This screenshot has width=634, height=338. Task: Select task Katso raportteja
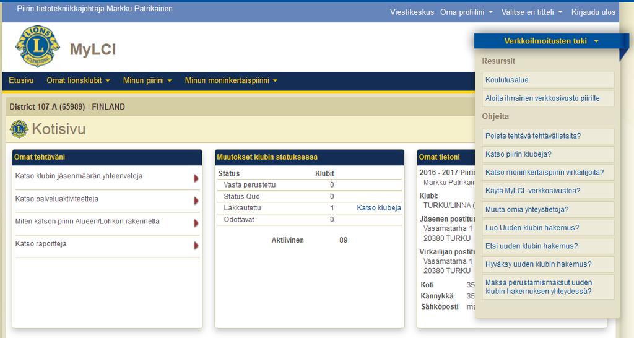pyautogui.click(x=41, y=244)
